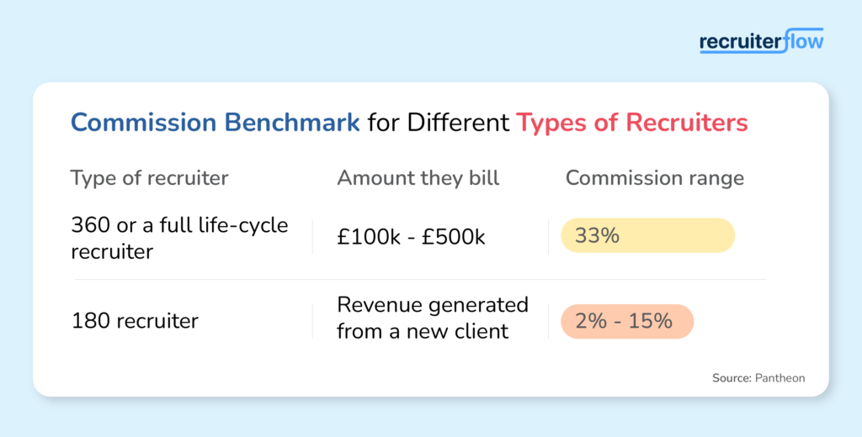Click the Commission Benchmark title text

(x=215, y=123)
